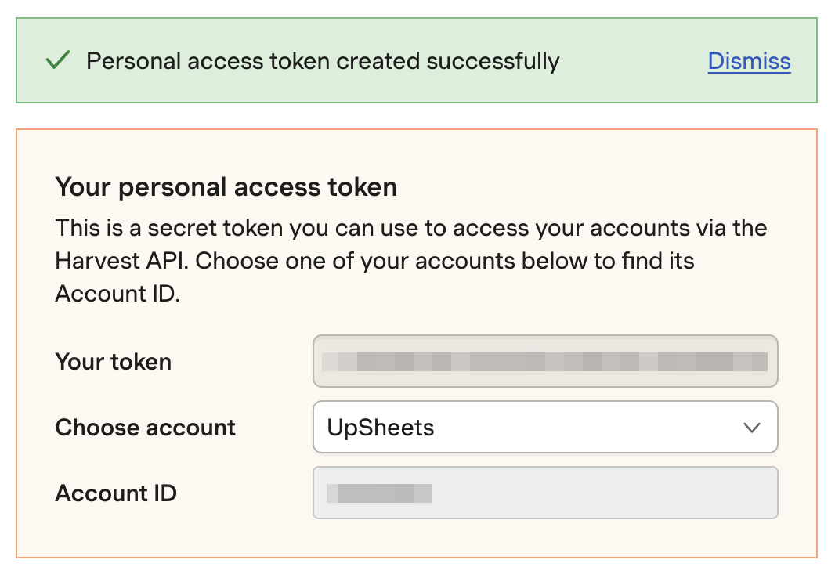Viewport: 835px width, 578px height.
Task: Click the "Choose account" label
Action: tap(146, 428)
